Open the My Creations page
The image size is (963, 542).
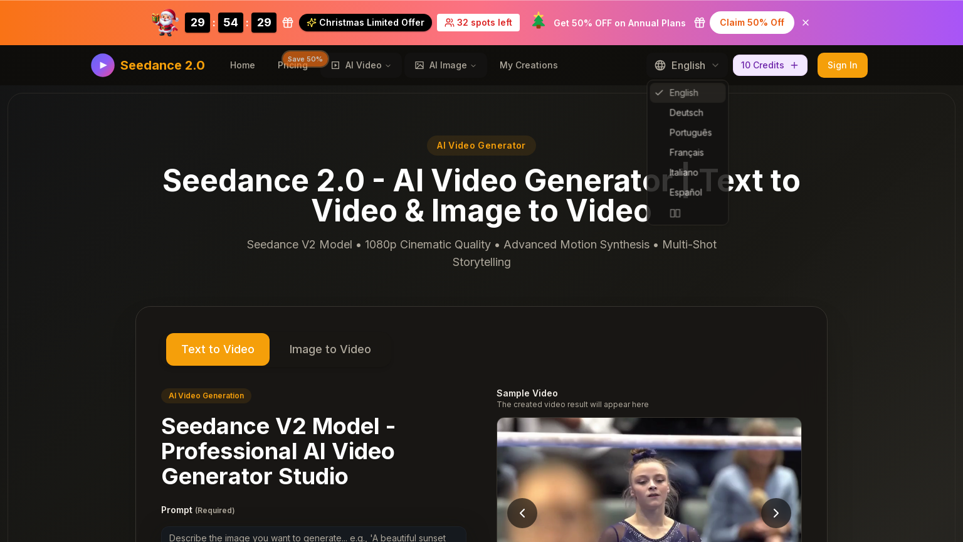(529, 65)
